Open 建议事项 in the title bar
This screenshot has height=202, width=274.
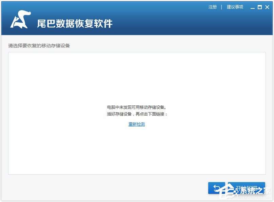(x=235, y=7)
